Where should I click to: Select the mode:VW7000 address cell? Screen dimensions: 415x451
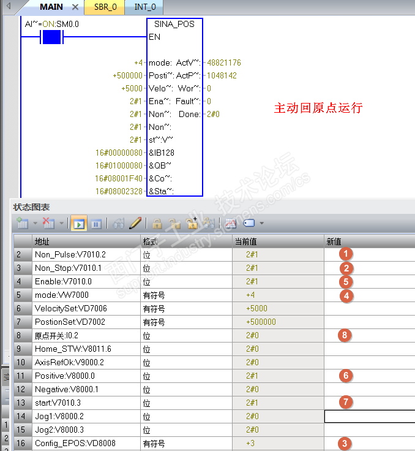(86, 295)
